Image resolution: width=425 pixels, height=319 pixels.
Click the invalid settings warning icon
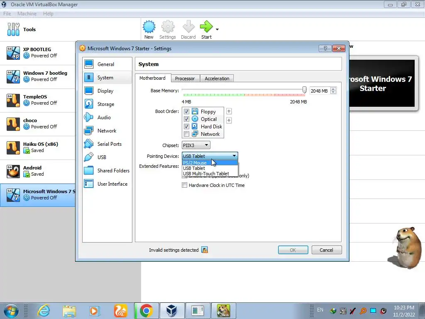[205, 250]
